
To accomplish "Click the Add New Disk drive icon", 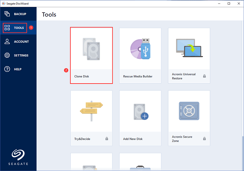I will pyautogui.click(x=140, y=111).
